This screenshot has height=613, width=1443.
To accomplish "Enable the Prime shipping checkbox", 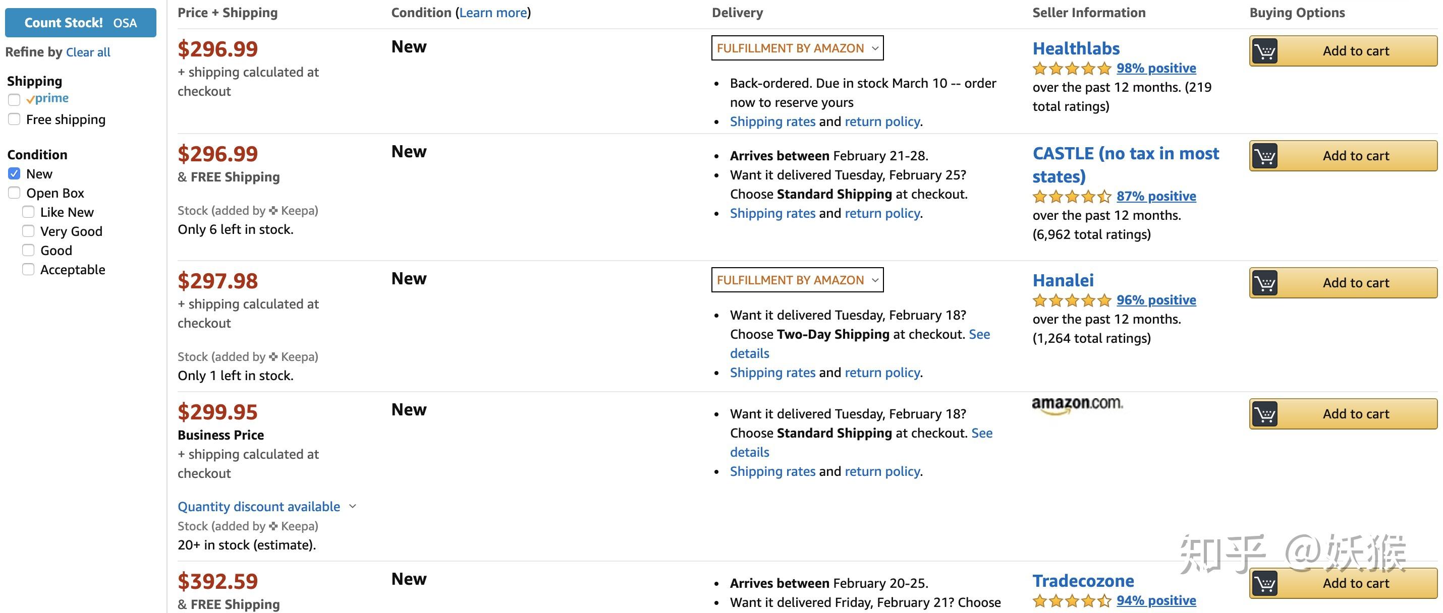I will point(15,100).
